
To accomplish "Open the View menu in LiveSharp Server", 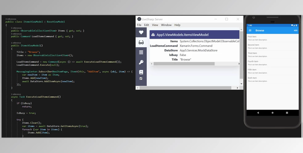I will [x=155, y=25].
